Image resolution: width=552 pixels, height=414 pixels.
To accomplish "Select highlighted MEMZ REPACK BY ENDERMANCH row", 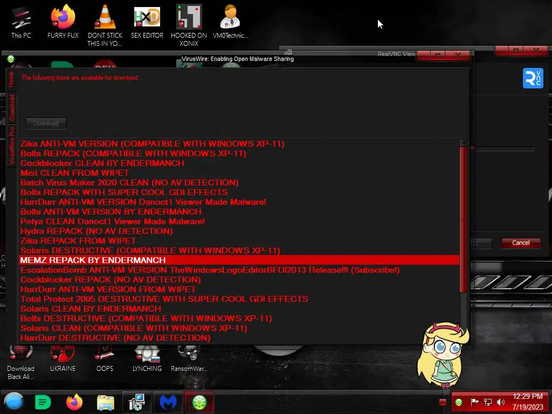I will point(239,260).
